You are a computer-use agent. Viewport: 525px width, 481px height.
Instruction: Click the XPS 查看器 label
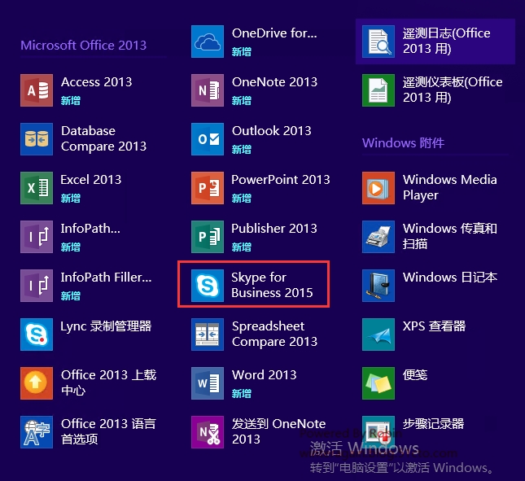pyautogui.click(x=434, y=326)
